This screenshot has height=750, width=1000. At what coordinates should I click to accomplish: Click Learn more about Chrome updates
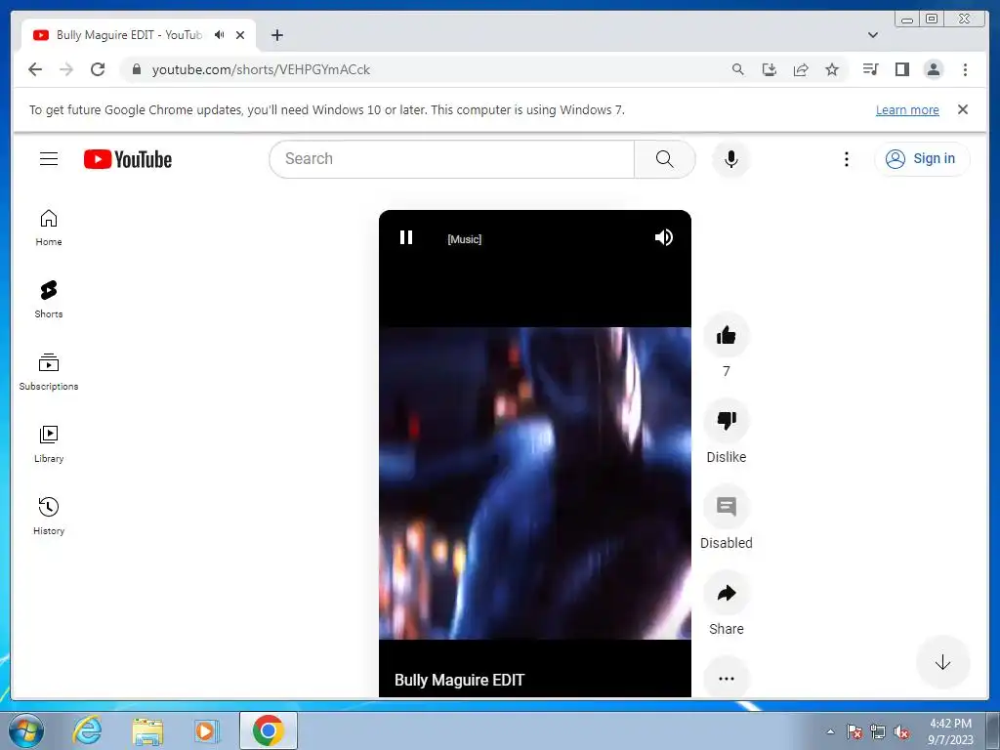point(907,109)
